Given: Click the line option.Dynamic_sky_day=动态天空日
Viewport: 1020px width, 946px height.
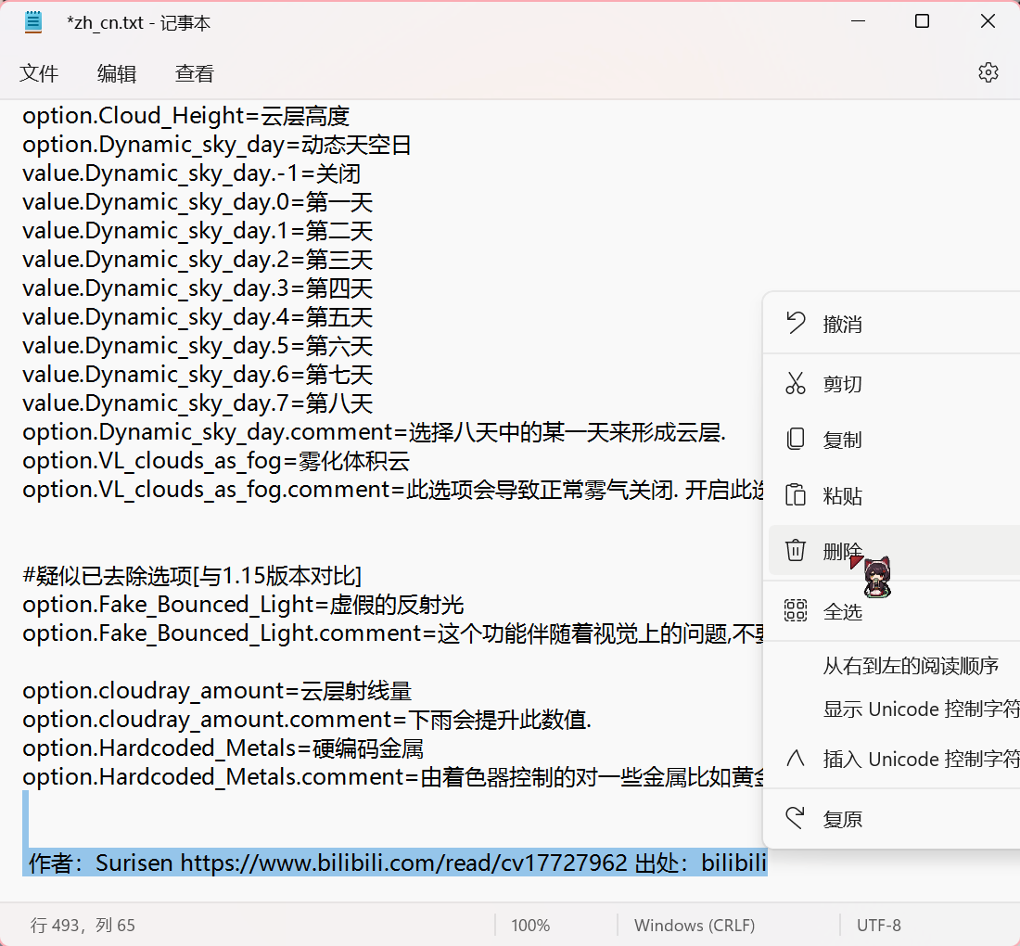Looking at the screenshot, I should [x=217, y=145].
